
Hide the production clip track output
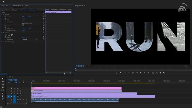point(21,97)
